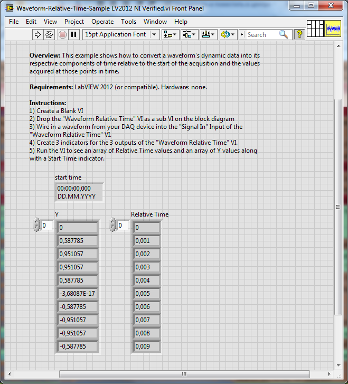Click Relative Time value 0,003
This screenshot has width=348, height=384.
[146, 267]
